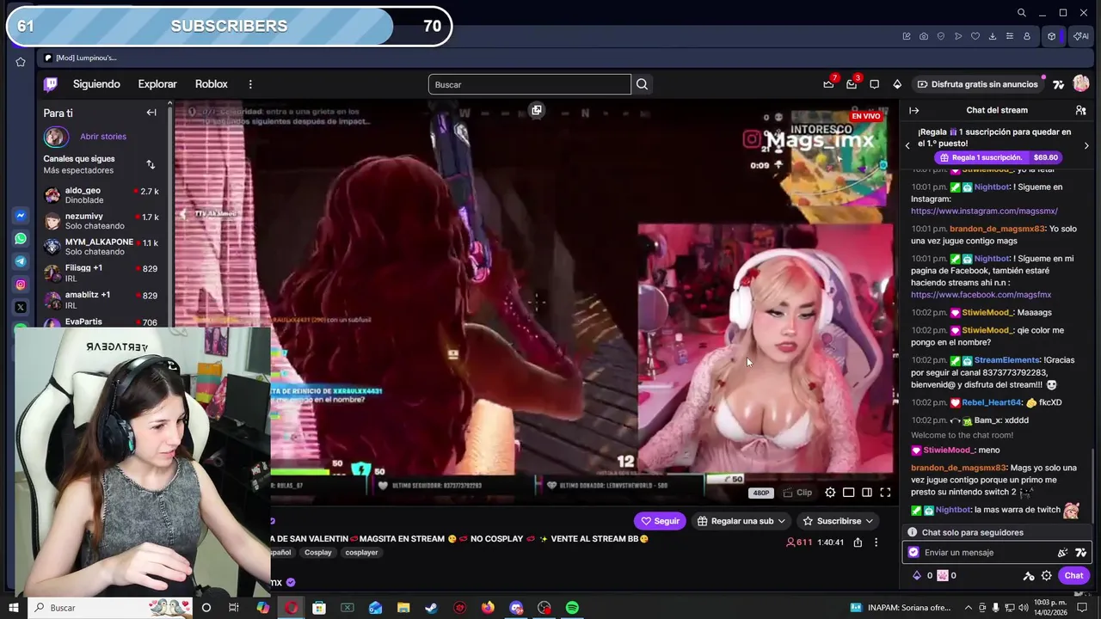Click the chat identity badge icon
This screenshot has width=1101, height=619.
point(913,553)
